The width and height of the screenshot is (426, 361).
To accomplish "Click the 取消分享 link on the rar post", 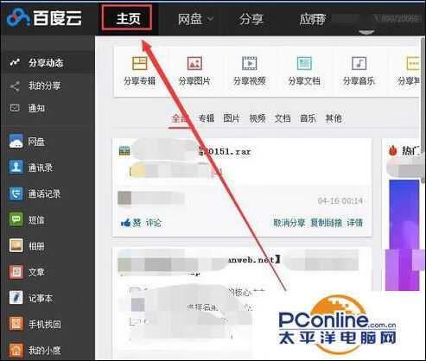I will click(289, 223).
